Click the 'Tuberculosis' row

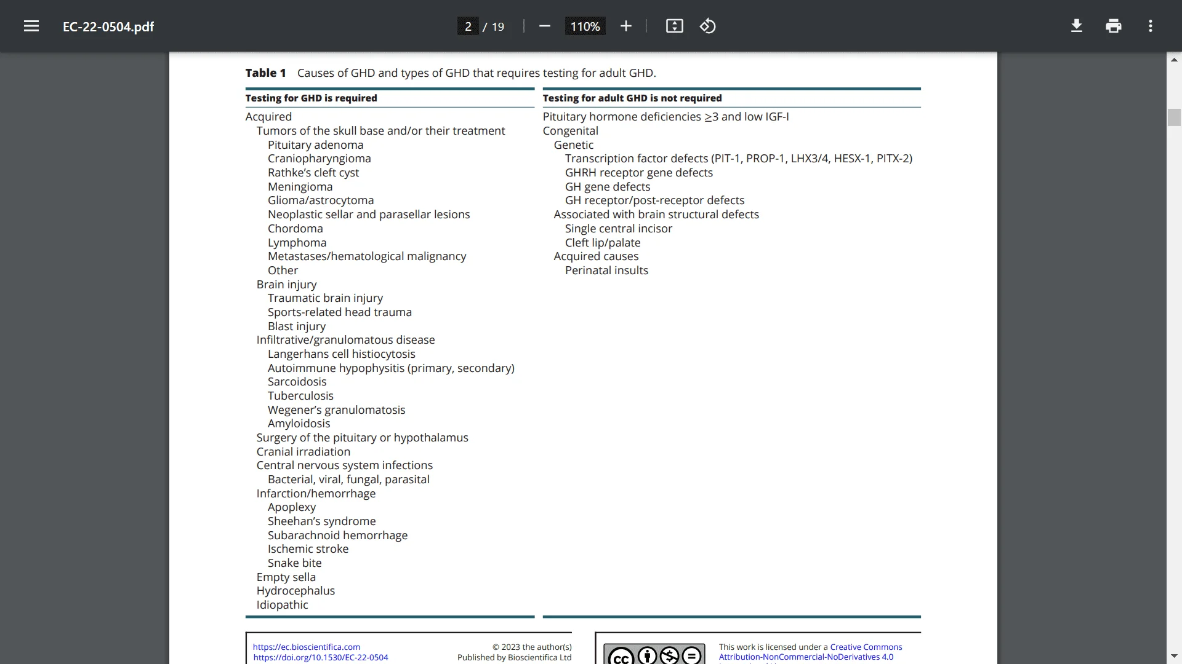click(x=300, y=395)
